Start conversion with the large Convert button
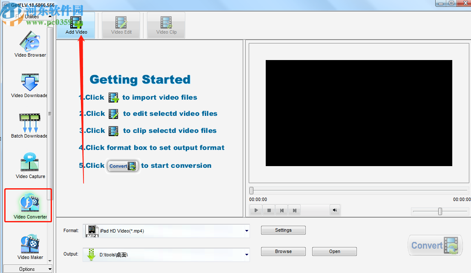This screenshot has height=273, width=471. (435, 245)
